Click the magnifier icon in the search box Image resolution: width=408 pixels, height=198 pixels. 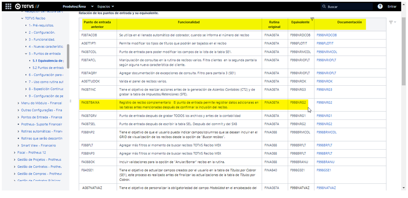[x=324, y=7]
